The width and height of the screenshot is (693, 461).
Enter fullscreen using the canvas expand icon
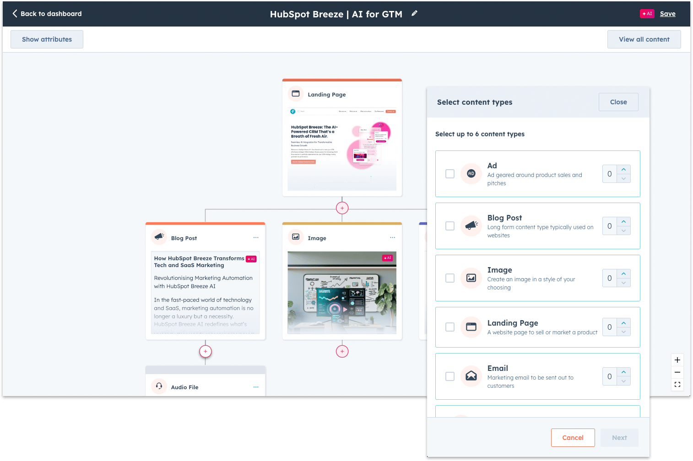click(x=677, y=385)
